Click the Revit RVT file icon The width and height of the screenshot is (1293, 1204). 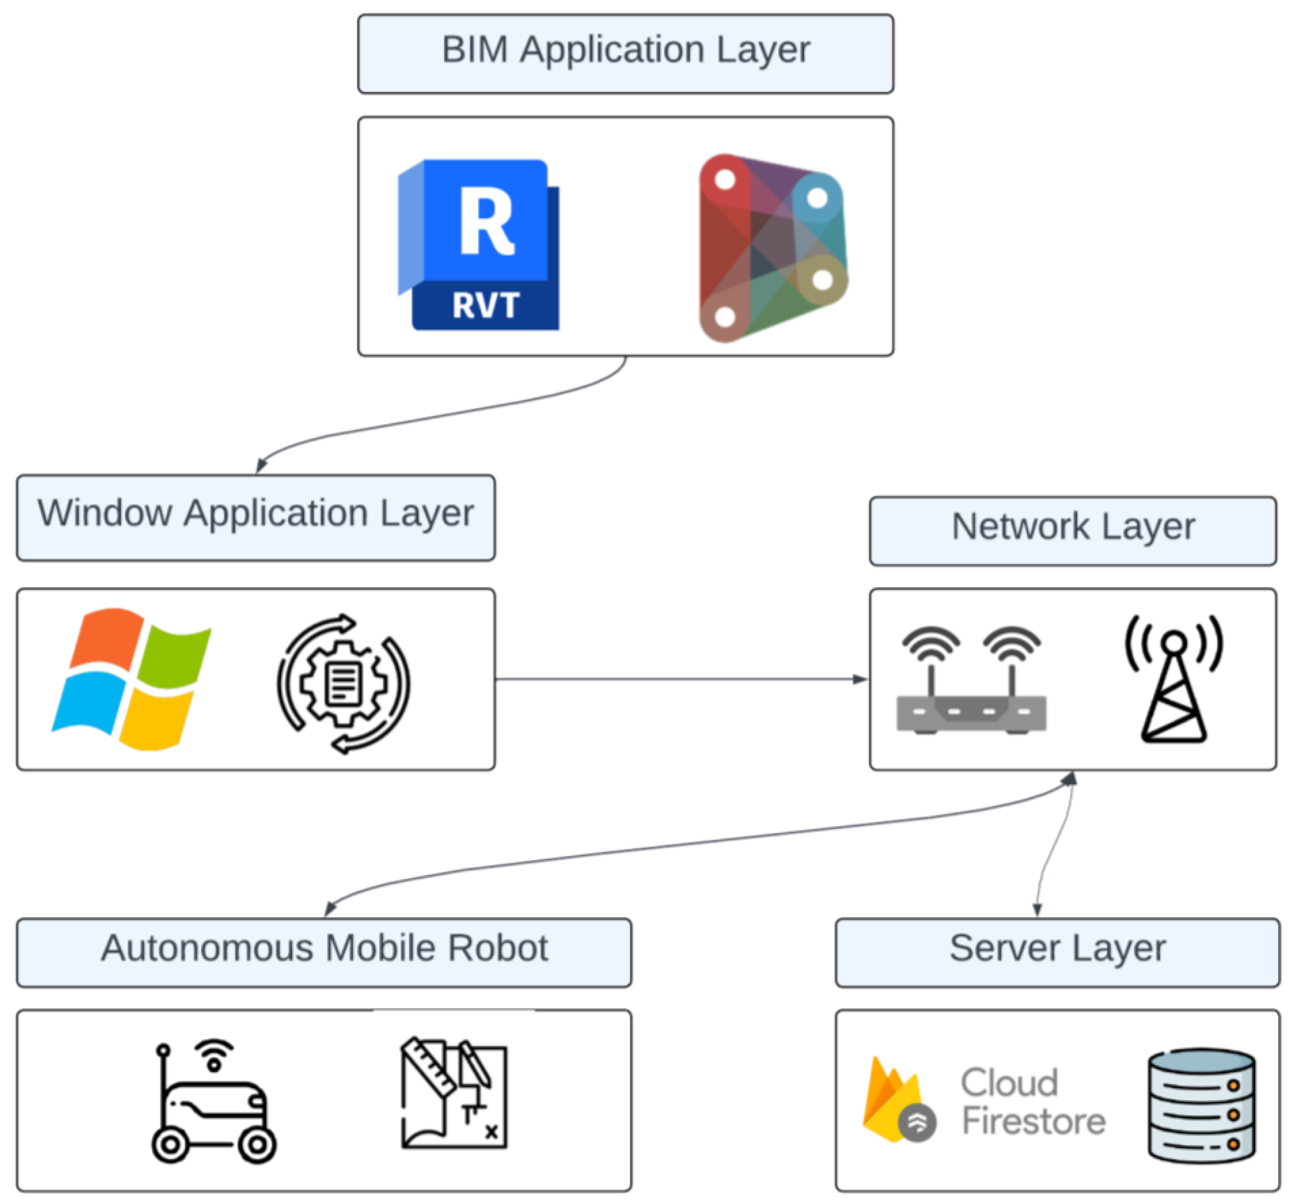479,245
